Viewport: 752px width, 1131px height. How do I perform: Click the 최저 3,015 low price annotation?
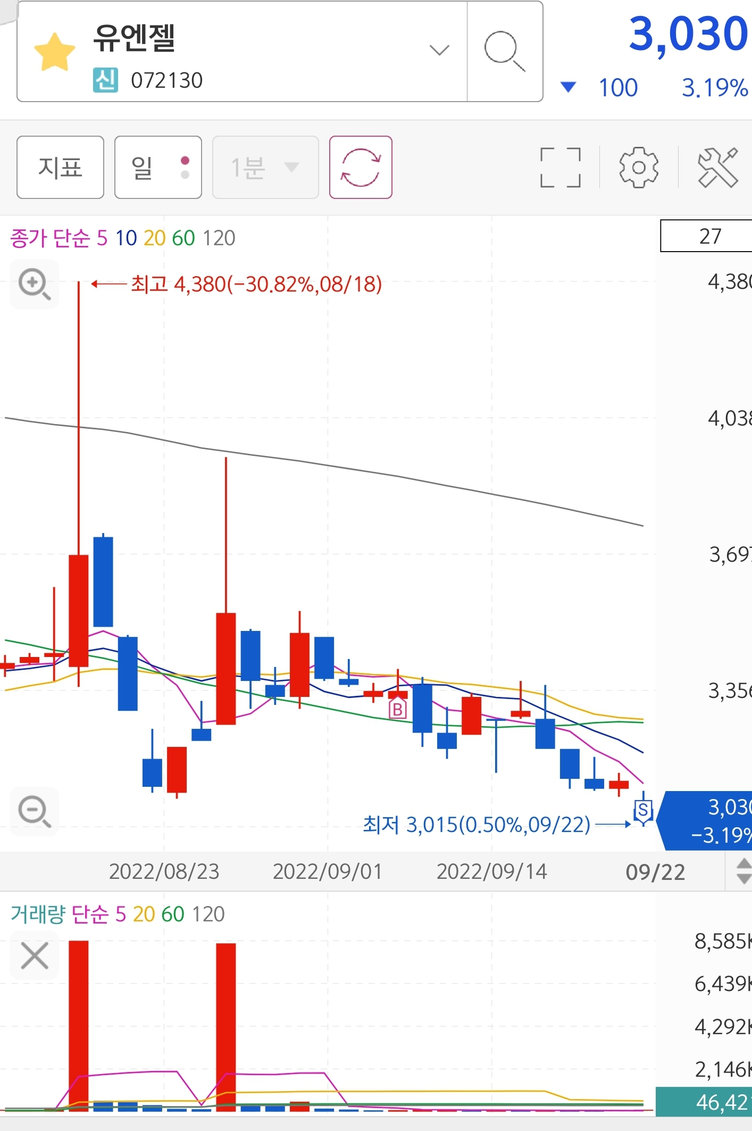click(x=477, y=825)
